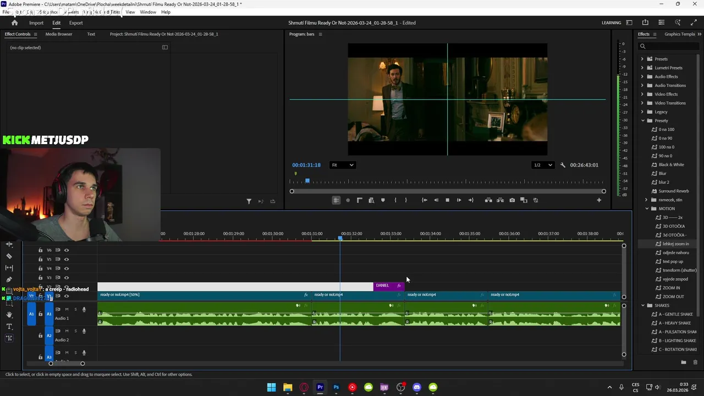The width and height of the screenshot is (704, 396).
Task: Open Button Editor plus icon
Action: tap(599, 200)
